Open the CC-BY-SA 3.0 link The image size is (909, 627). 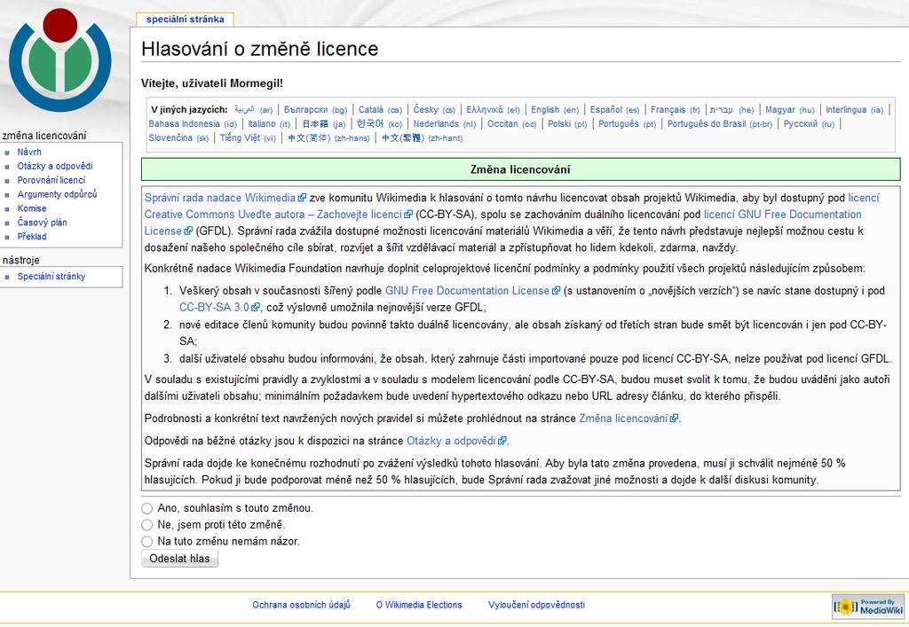(219, 308)
